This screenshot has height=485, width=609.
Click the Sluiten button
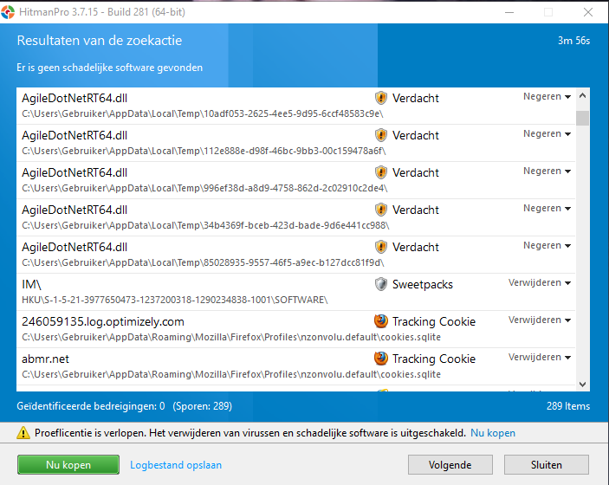547,465
